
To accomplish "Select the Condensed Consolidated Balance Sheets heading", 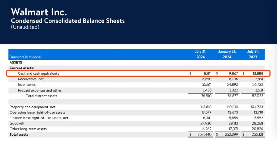I will tap(68, 21).
